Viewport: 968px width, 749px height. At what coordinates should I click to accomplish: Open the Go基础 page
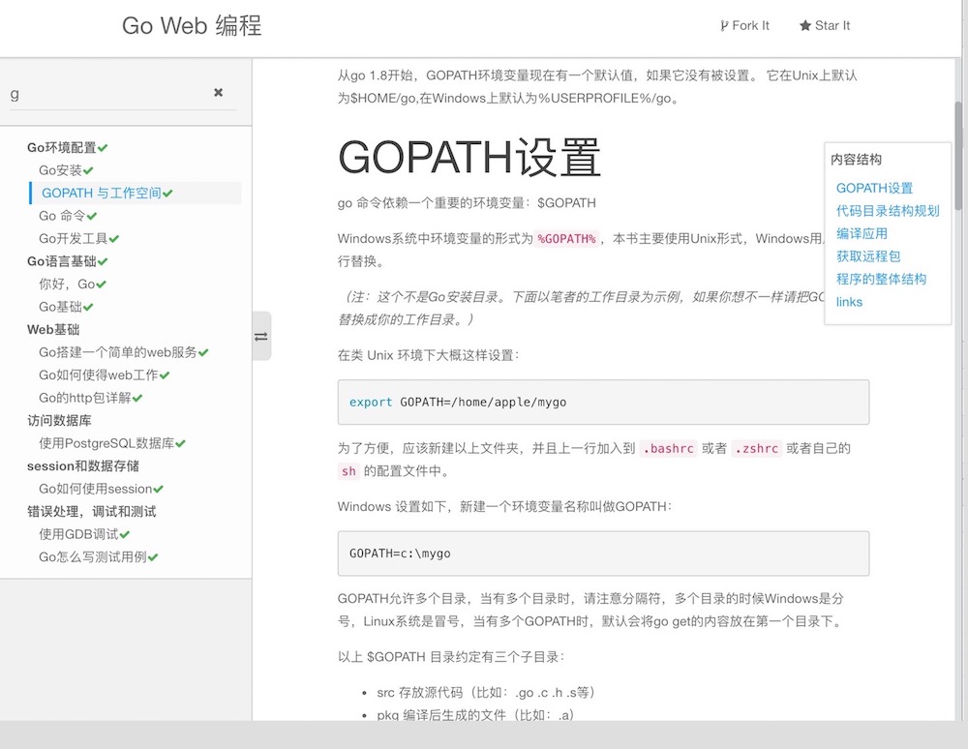(x=60, y=308)
